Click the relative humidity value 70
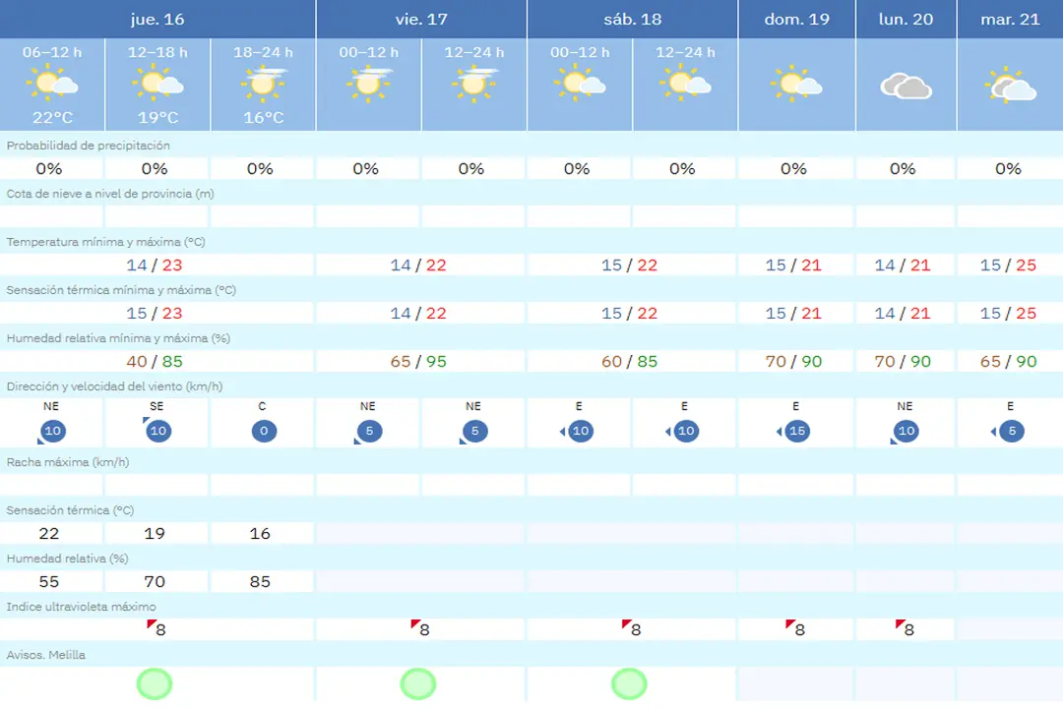Screen dimensions: 1063x708 155,581
